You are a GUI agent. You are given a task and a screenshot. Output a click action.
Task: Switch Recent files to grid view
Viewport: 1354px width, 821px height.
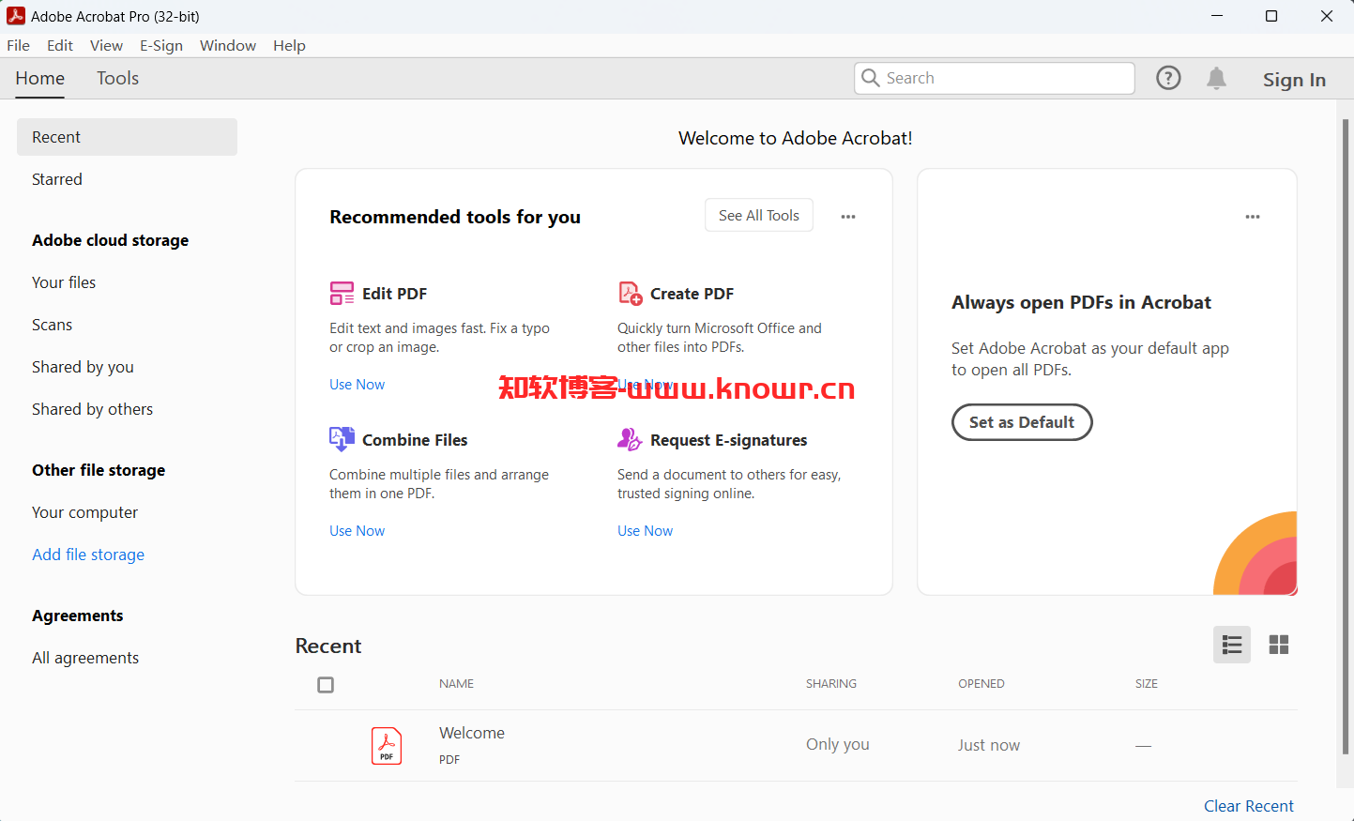click(x=1279, y=645)
